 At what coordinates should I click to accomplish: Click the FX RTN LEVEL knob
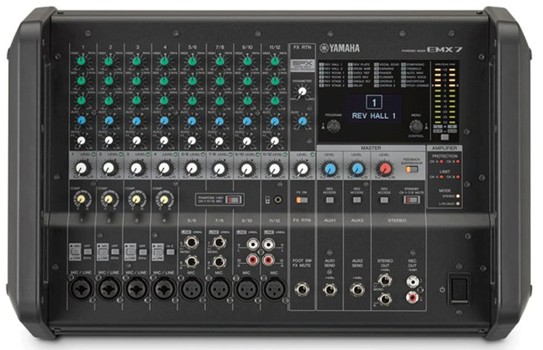(302, 169)
